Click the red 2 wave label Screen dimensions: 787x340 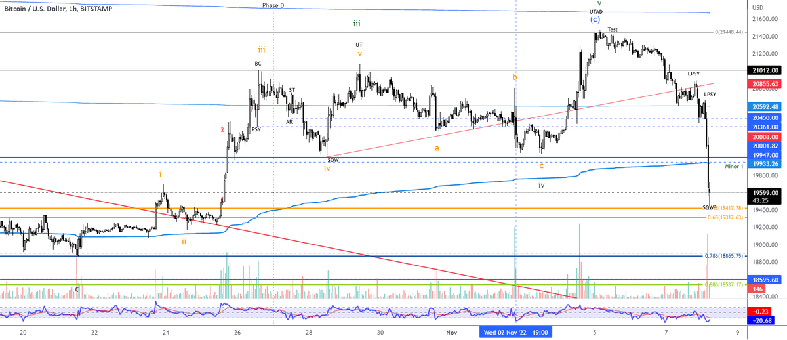(x=223, y=130)
